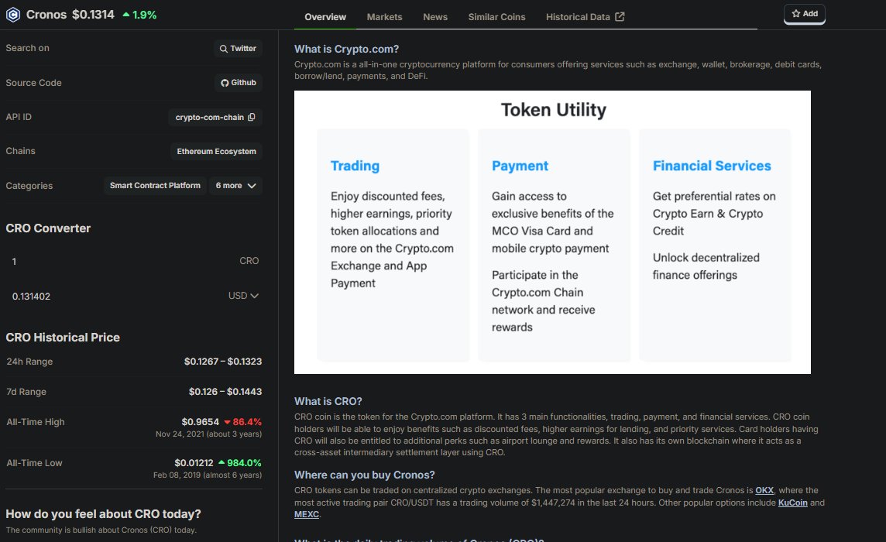The width and height of the screenshot is (886, 542).
Task: Click the CRO amount input field
Action: (x=134, y=261)
